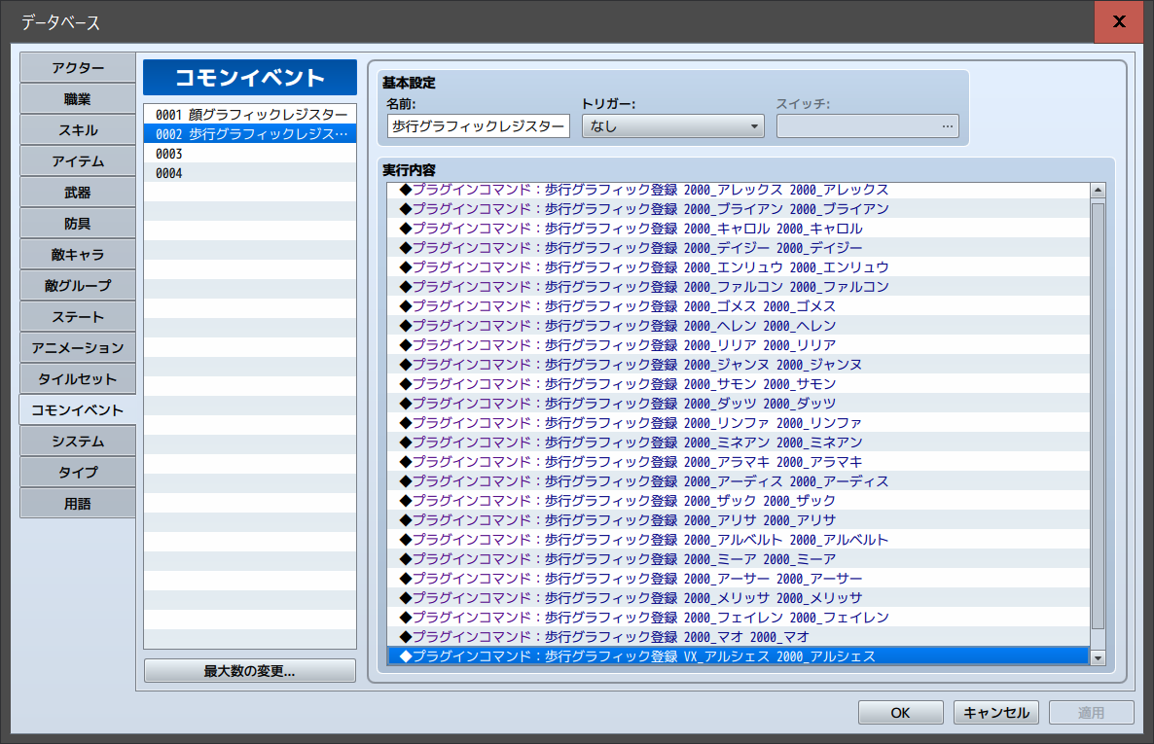
Task: Select the 2000_ジャンヌ plugin command line
Action: [739, 365]
